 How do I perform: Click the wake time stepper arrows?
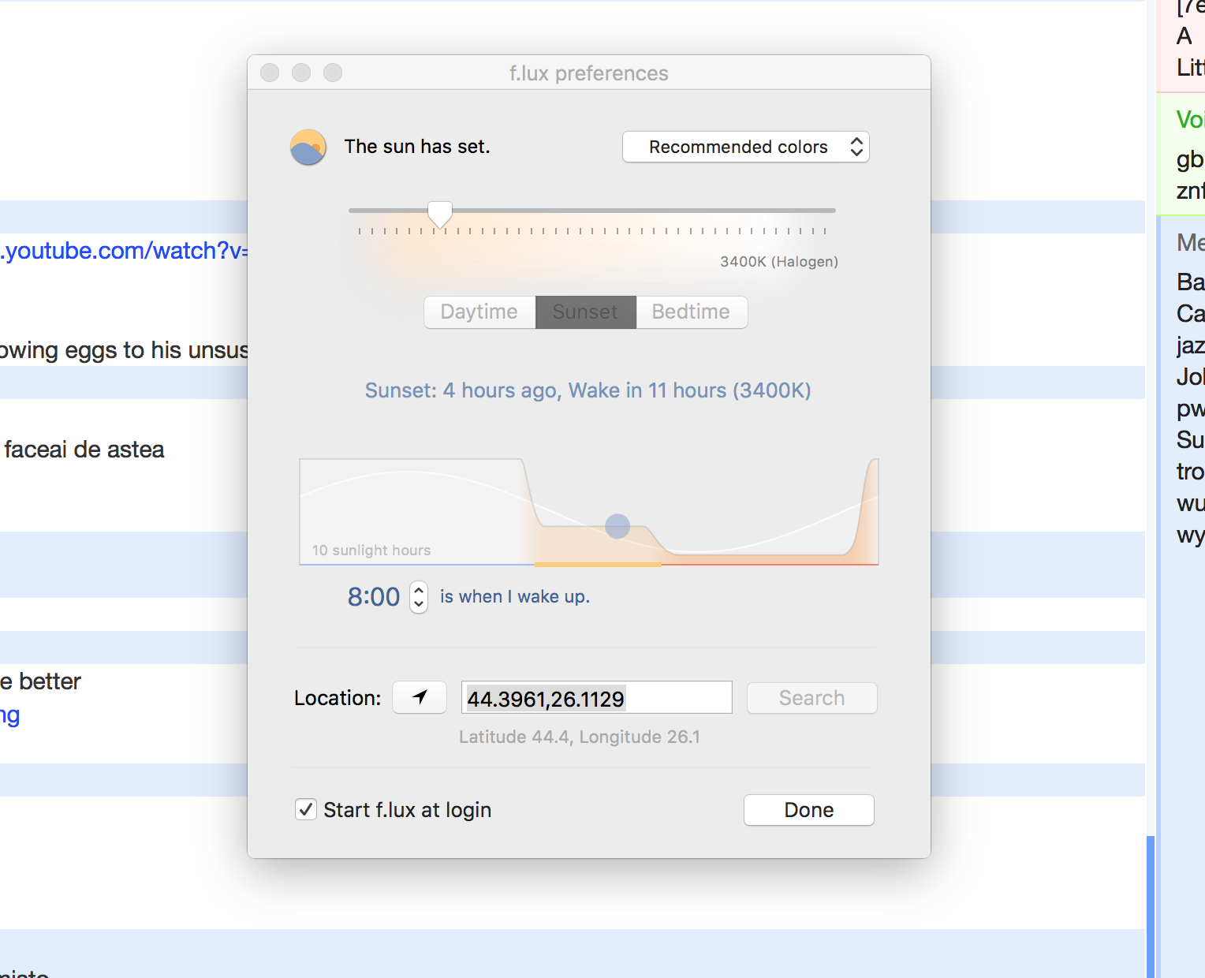(419, 597)
